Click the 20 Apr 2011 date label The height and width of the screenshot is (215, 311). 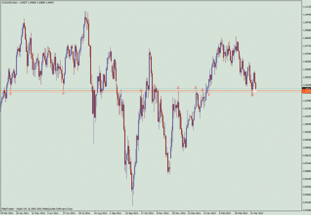coord(22,213)
